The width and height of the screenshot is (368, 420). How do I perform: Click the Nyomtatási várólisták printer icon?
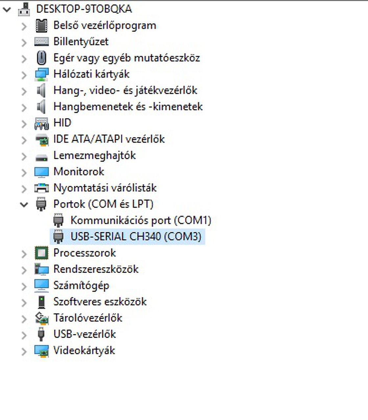[x=41, y=188]
